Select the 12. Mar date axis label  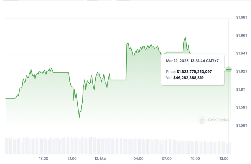100,158
